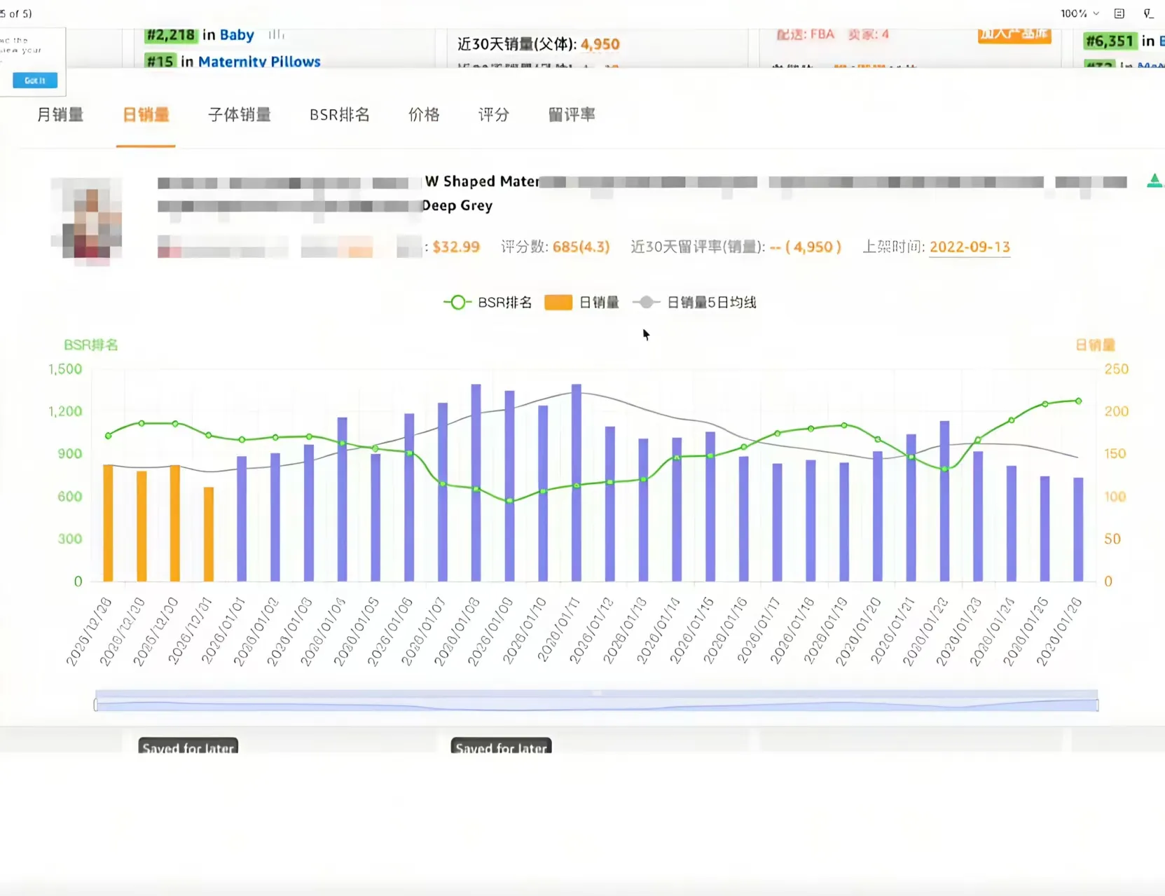Switch to the 月销量 tab
Screen dimensions: 1165x896
(60, 115)
